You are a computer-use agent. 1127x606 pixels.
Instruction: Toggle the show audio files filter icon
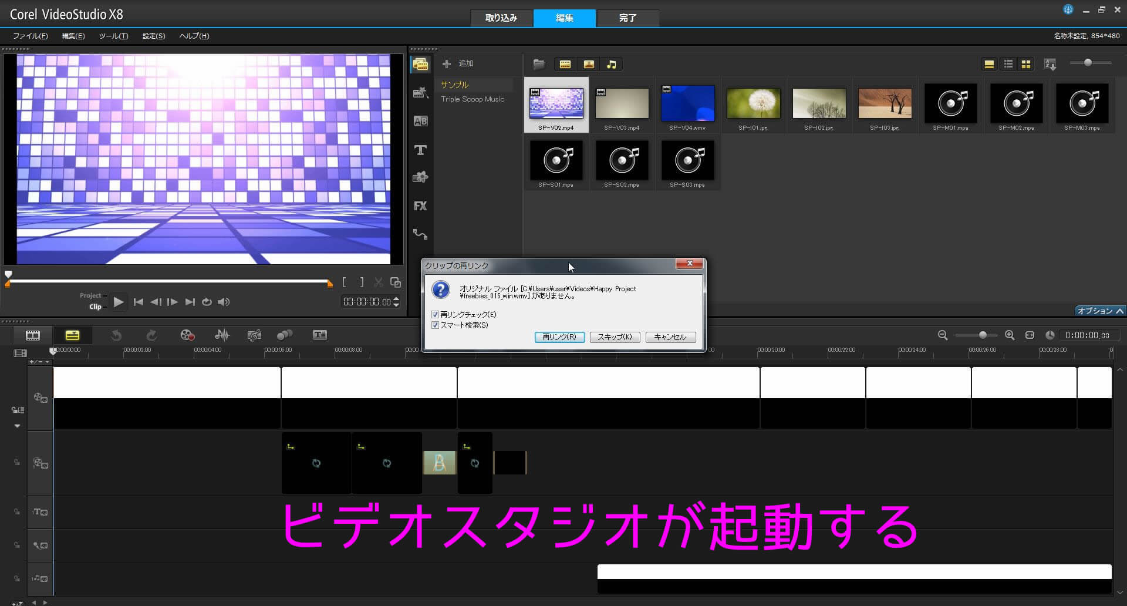pos(612,64)
